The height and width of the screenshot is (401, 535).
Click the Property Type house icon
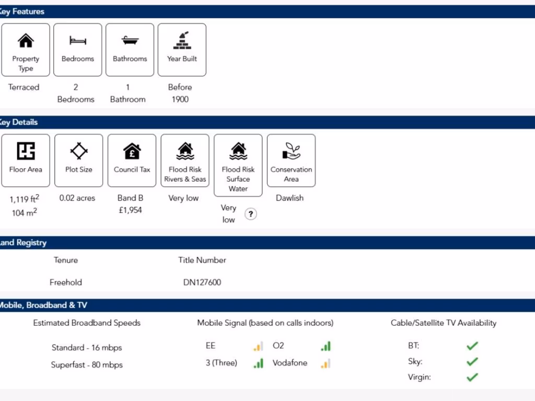tap(26, 41)
